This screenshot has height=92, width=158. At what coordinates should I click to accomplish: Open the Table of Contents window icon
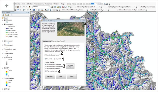point(55,7)
